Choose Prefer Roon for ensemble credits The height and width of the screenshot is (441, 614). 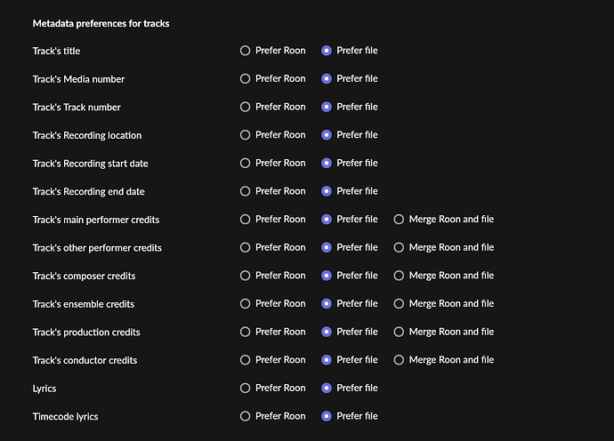click(x=246, y=304)
